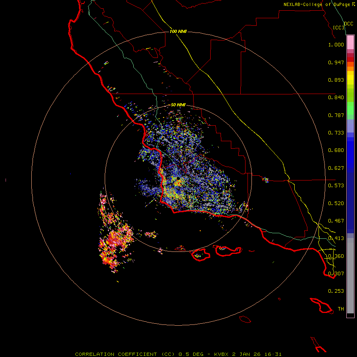
Task: Click the 1.000 legend value
Action: (x=336, y=44)
